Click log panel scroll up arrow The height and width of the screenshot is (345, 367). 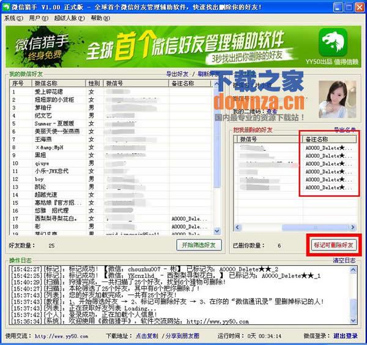pyautogui.click(x=353, y=270)
